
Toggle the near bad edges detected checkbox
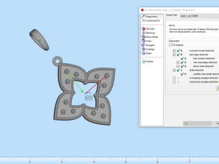click(x=178, y=62)
